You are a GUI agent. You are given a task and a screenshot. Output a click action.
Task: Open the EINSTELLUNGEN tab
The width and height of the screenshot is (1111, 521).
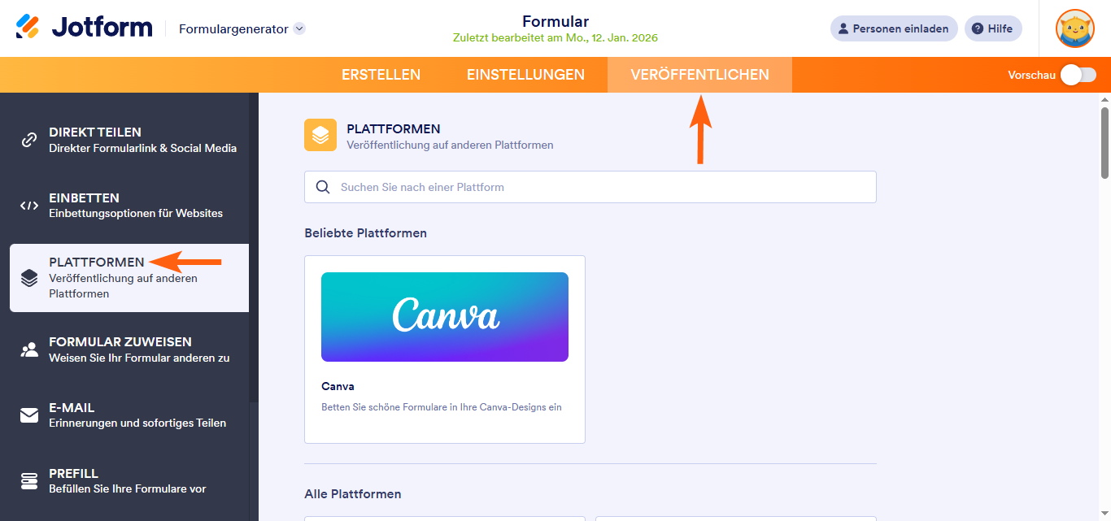point(525,74)
